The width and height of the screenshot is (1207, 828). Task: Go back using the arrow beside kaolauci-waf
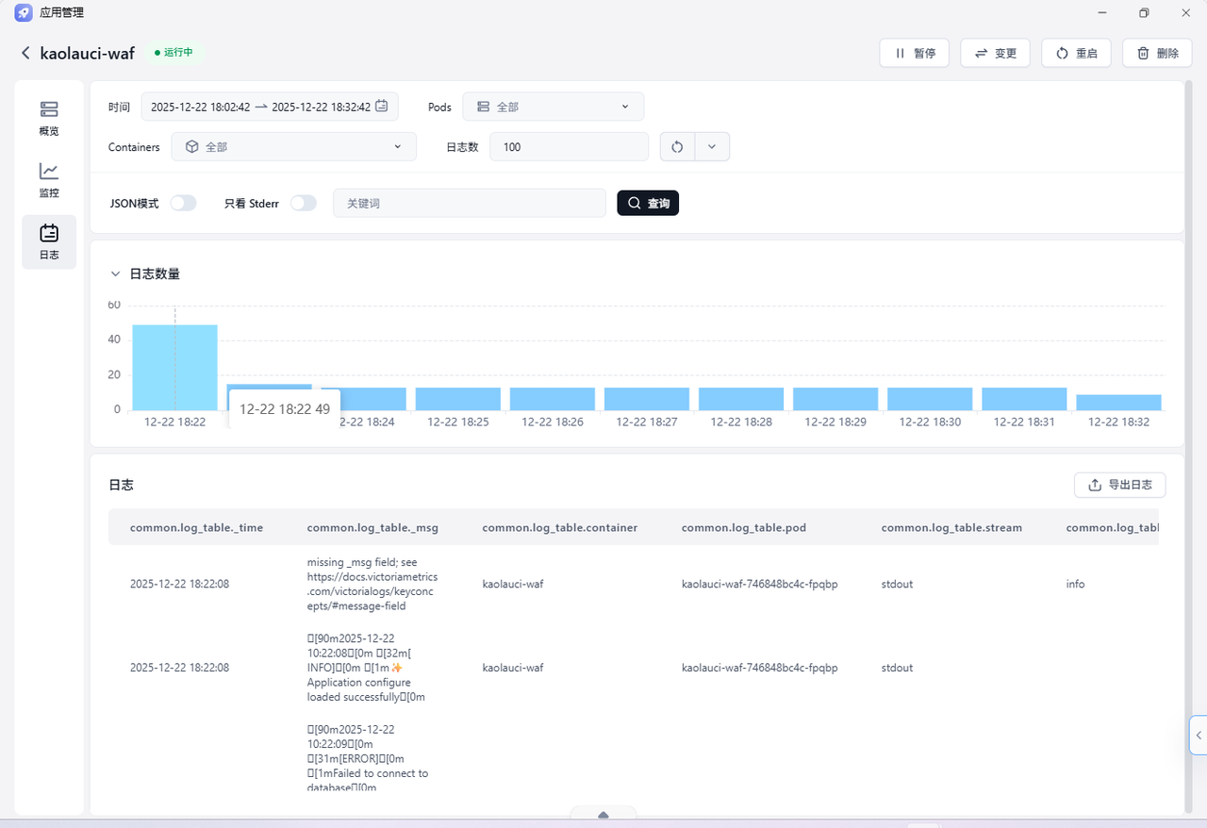point(25,54)
